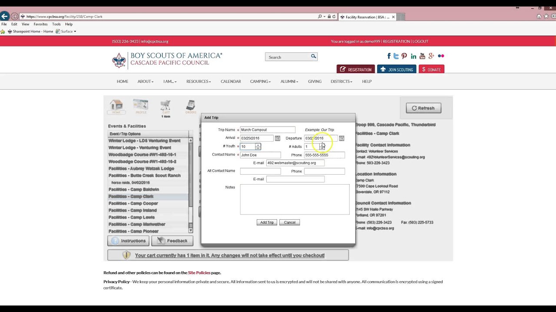
Task: Open the Orders icon
Action: tap(191, 107)
